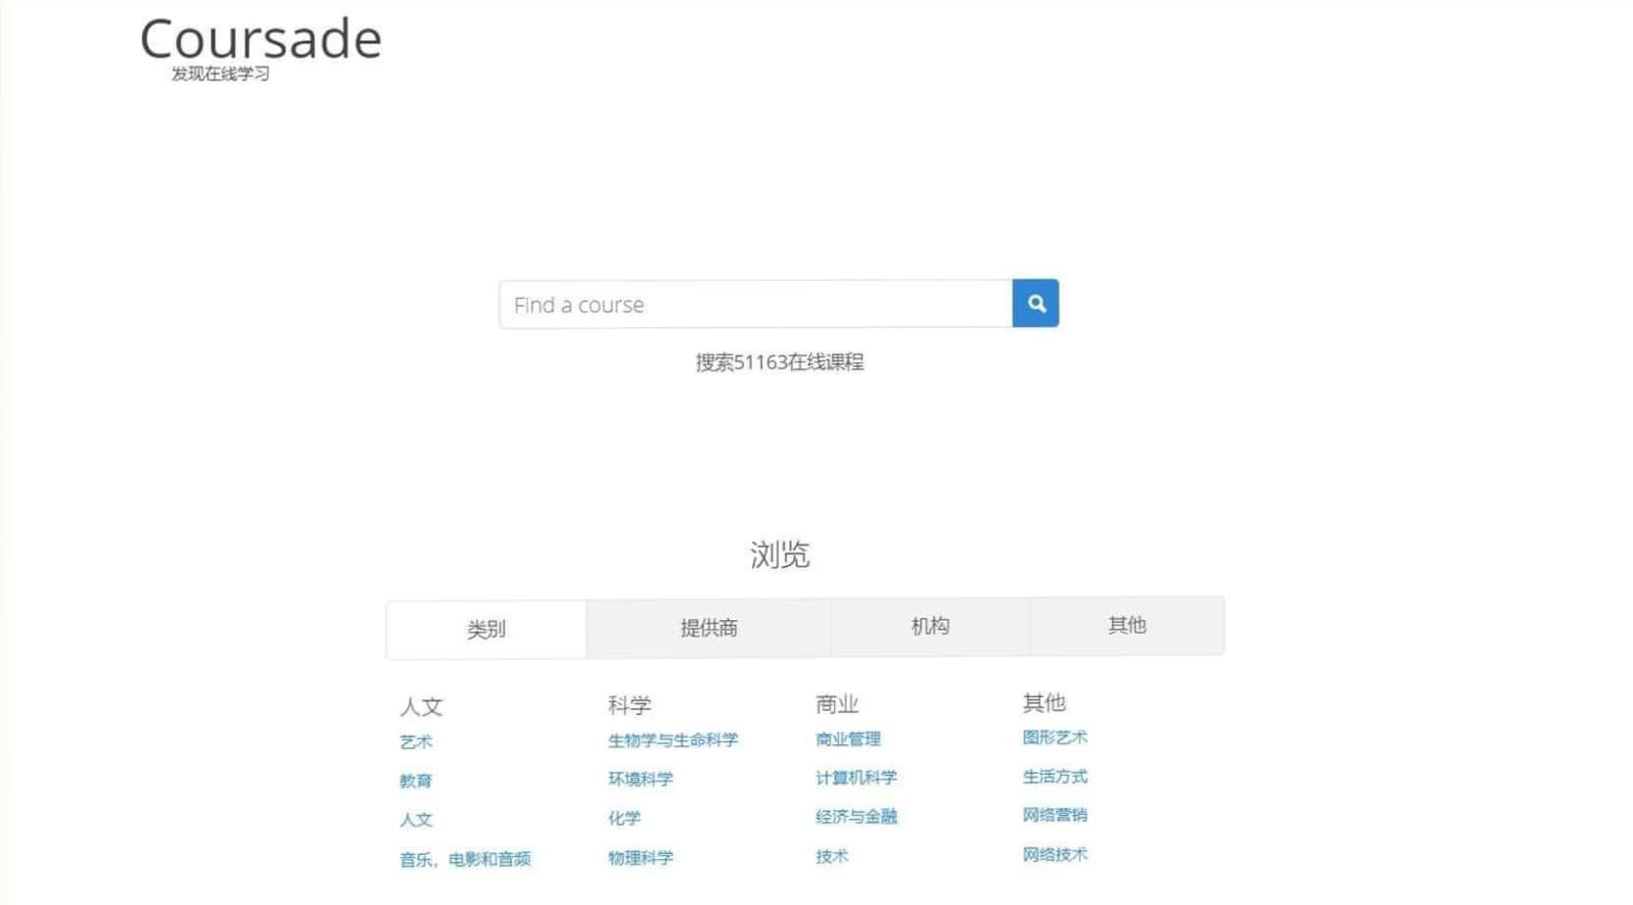
Task: Open 物理科学 courses
Action: 639,859
